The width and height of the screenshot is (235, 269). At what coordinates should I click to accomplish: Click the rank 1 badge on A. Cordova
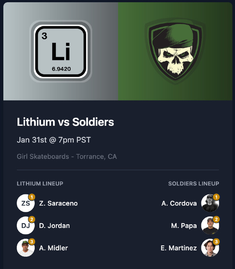tap(216, 197)
